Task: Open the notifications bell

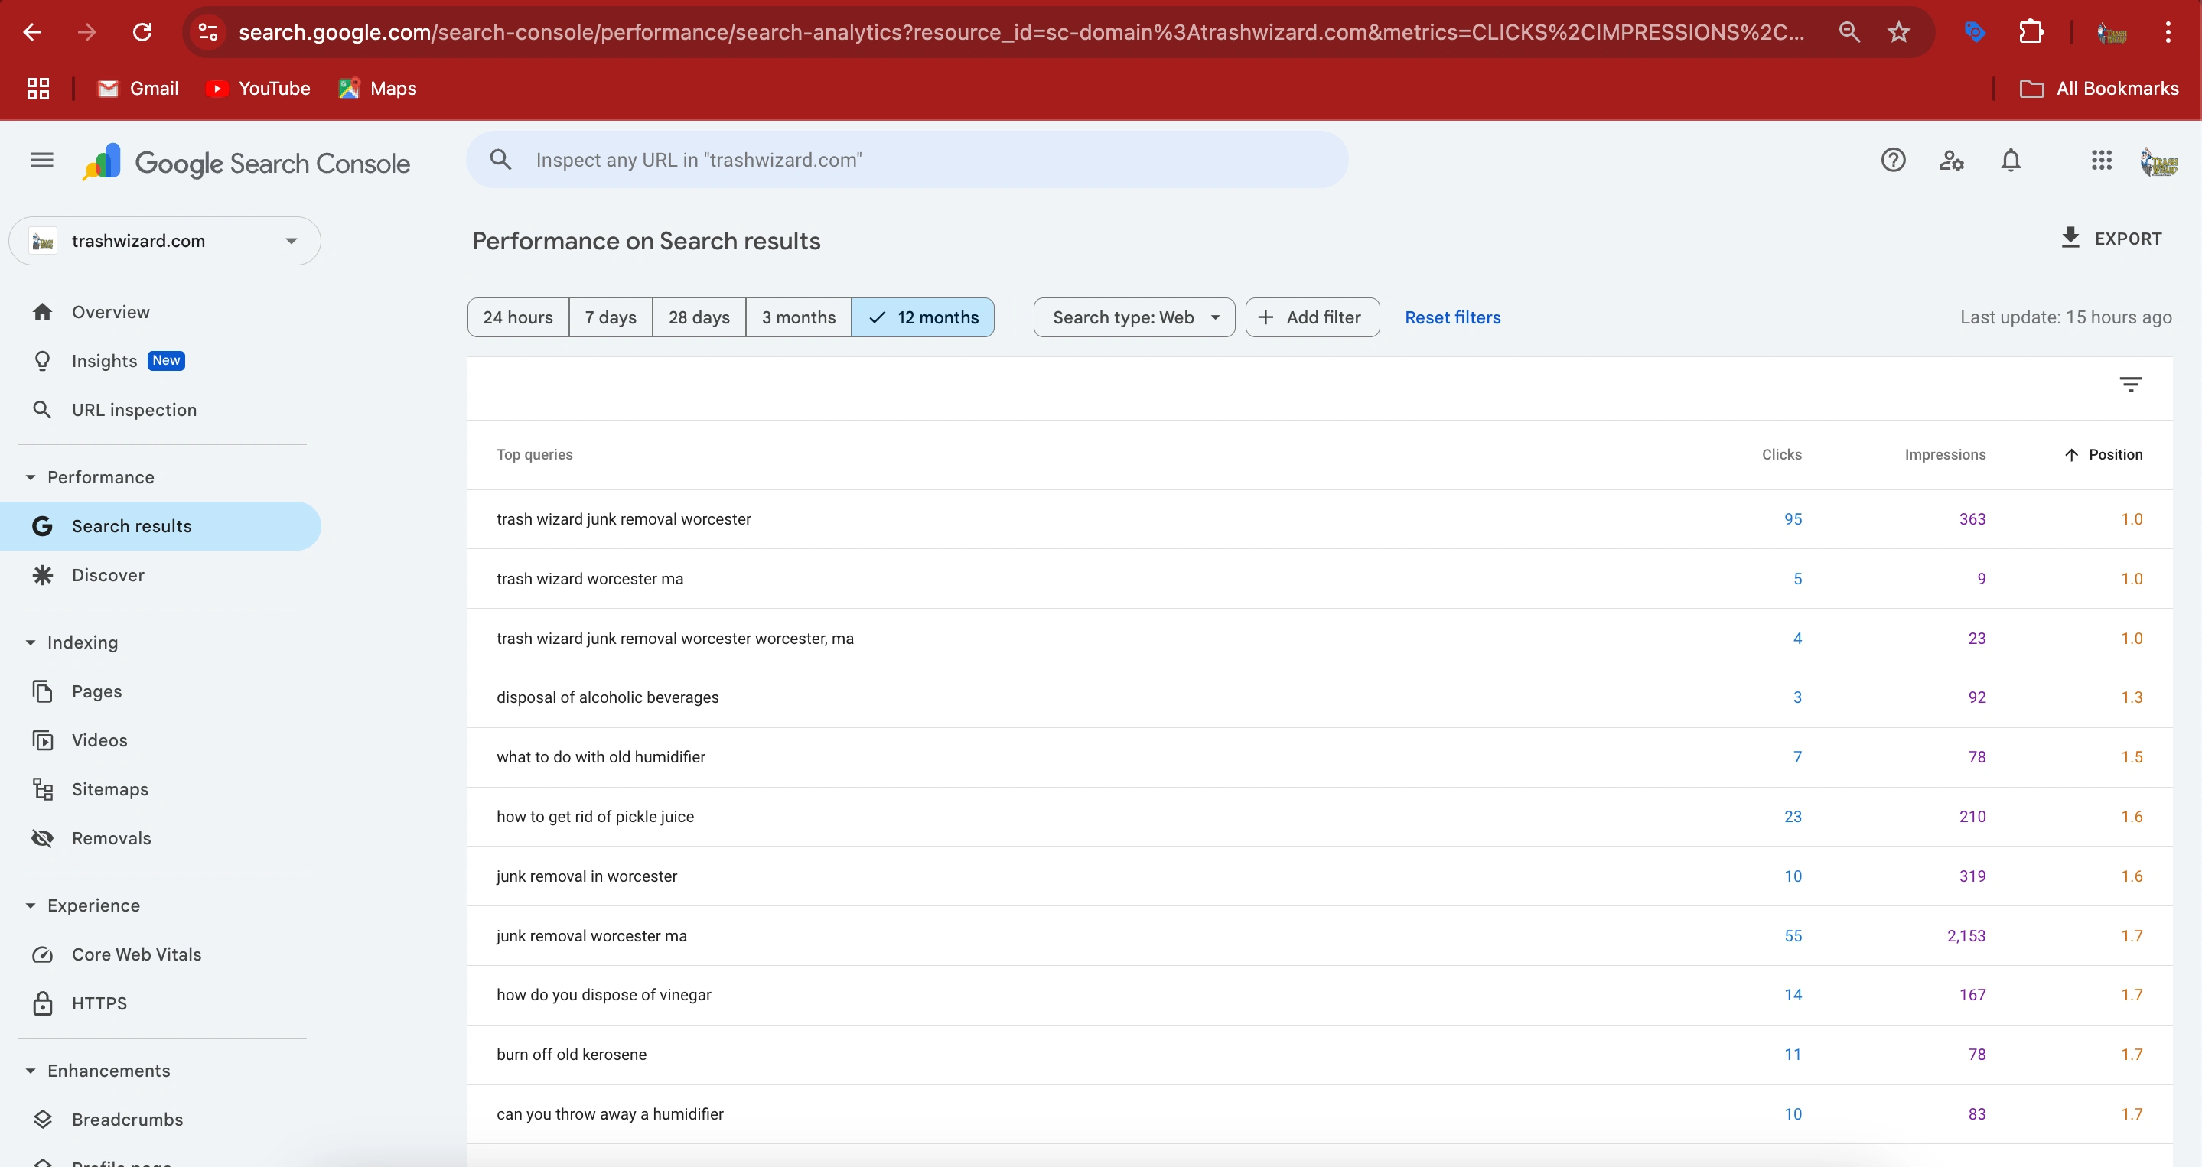Action: pyautogui.click(x=2011, y=161)
